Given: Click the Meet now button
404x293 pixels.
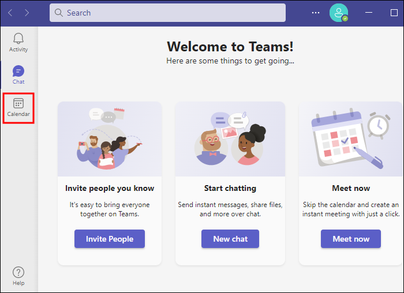Looking at the screenshot, I should 351,239.
